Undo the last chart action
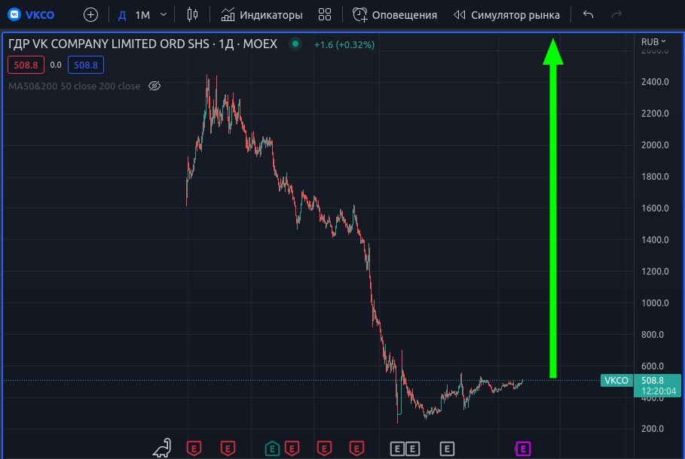This screenshot has width=685, height=459. 588,15
